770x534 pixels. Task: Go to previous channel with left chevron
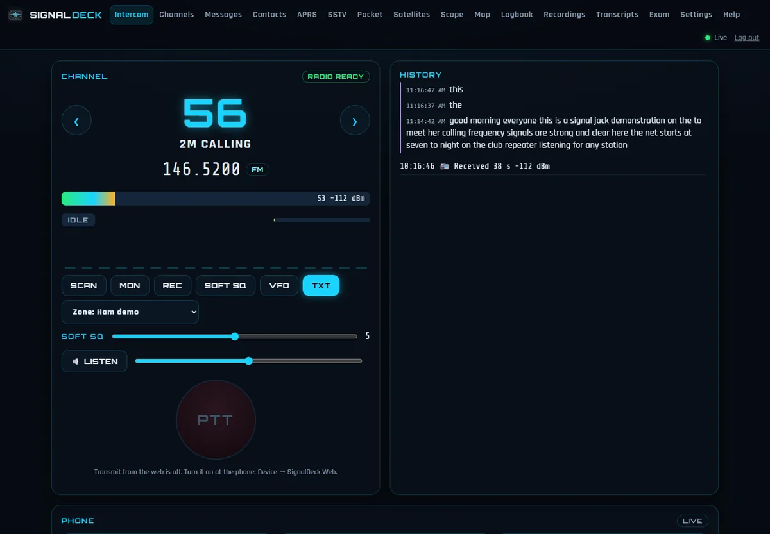tap(76, 121)
